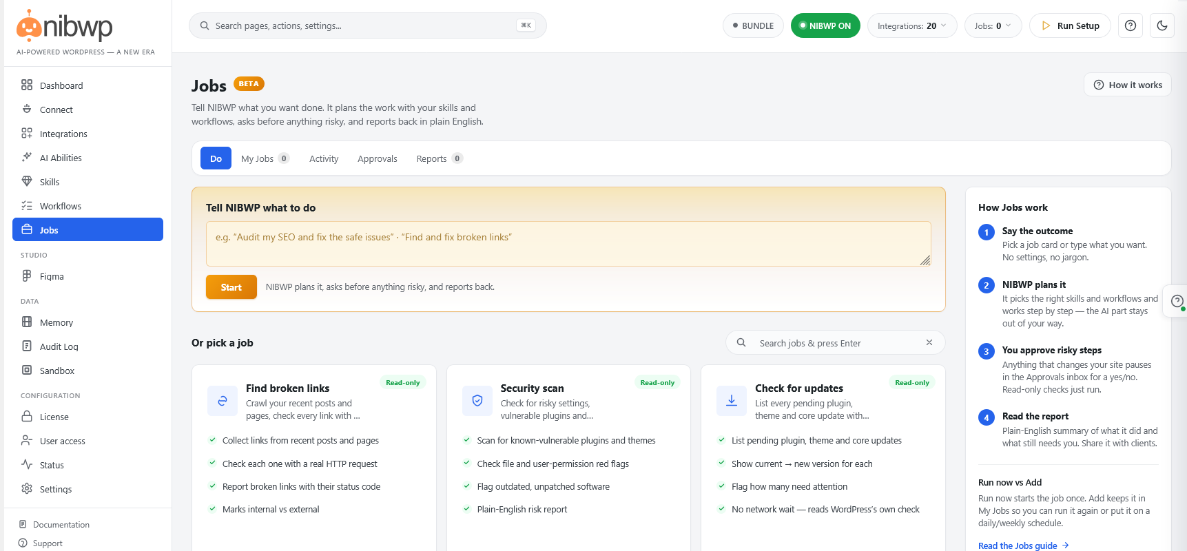
Task: Click "Plain-English risk report" list item
Action: 522,509
